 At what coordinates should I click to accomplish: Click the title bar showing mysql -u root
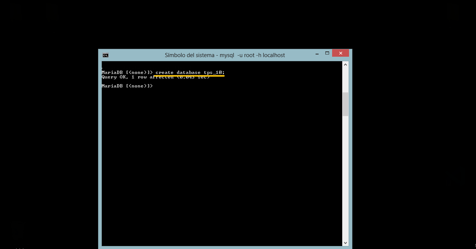(x=225, y=55)
